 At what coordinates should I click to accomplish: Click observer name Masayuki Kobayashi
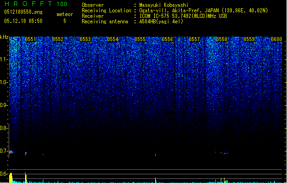click(164, 5)
